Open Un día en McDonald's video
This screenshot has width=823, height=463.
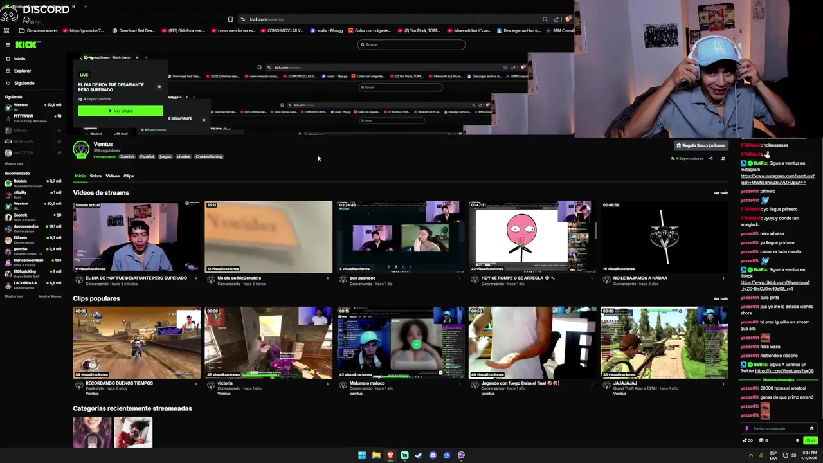coord(269,237)
